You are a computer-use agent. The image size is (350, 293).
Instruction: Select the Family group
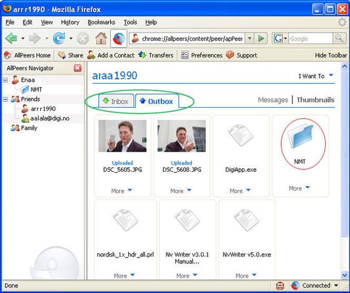click(24, 128)
